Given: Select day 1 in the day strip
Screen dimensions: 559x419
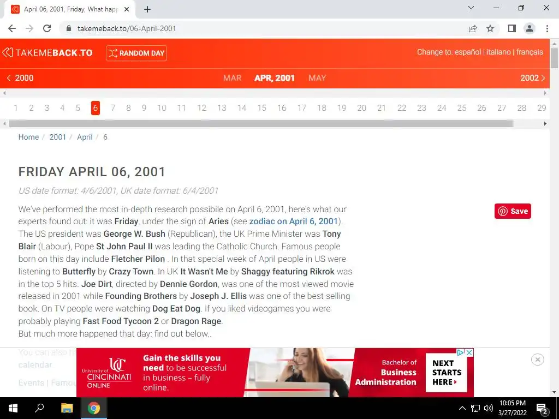Looking at the screenshot, I should [x=16, y=108].
